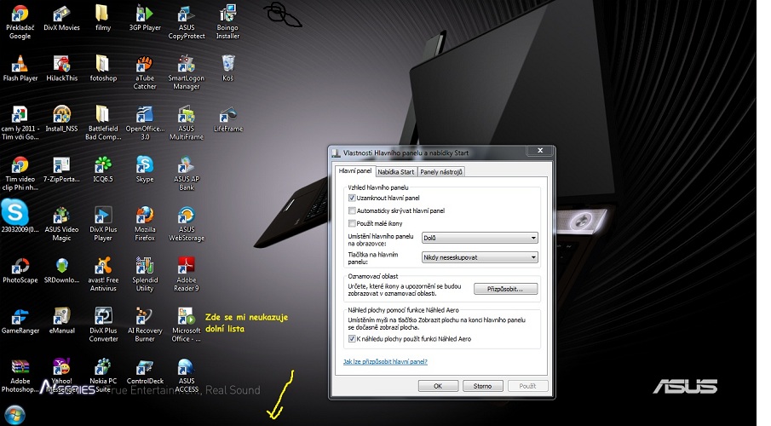Open Jak lze přizpůsobit hlavní panel link
This screenshot has height=426, width=771.
coord(385,361)
